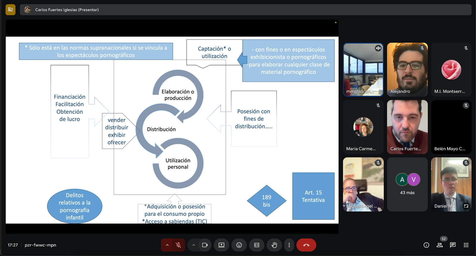Click picture-in-picture icon on Daniel's tile
476x256 pixels.
[x=466, y=206]
